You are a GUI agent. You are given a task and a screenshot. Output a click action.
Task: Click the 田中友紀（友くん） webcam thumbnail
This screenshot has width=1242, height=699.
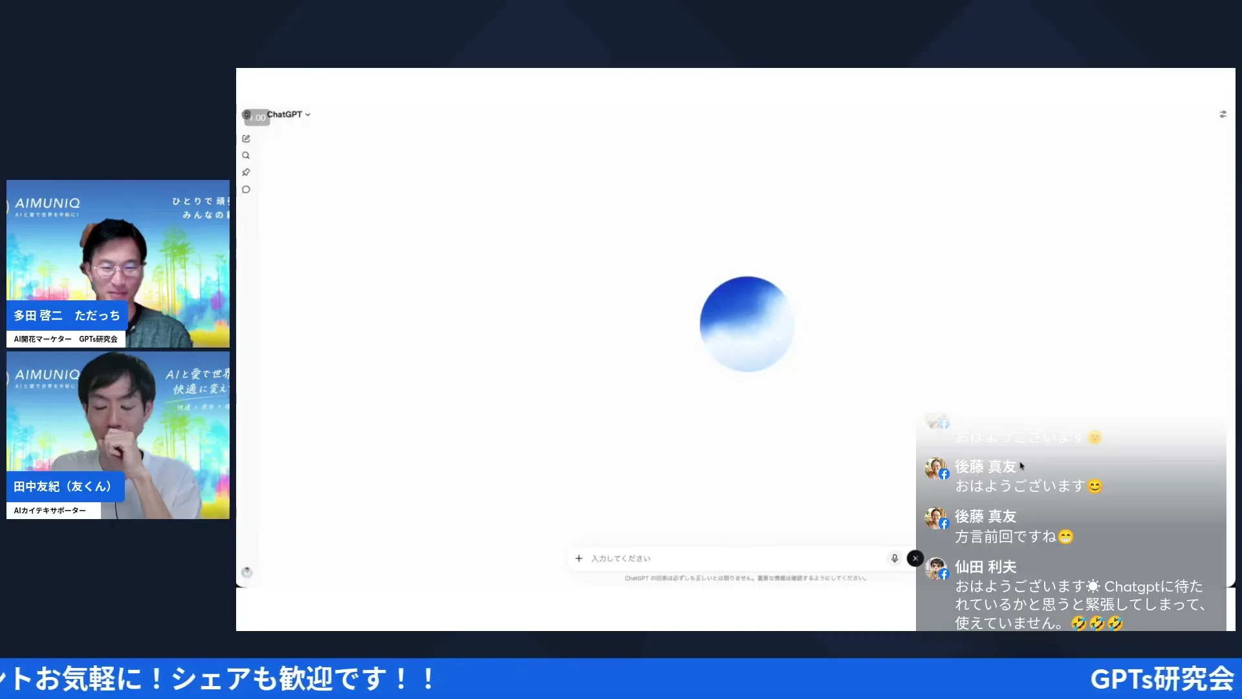click(118, 435)
